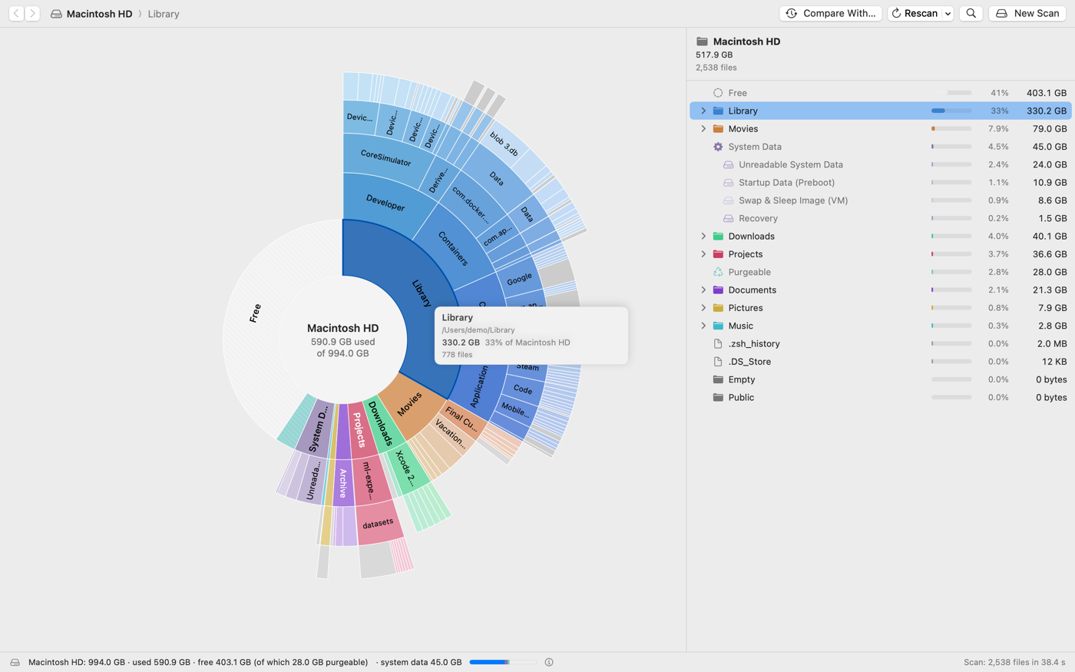This screenshot has height=672, width=1075.
Task: Go back with the left arrow button
Action: point(16,14)
